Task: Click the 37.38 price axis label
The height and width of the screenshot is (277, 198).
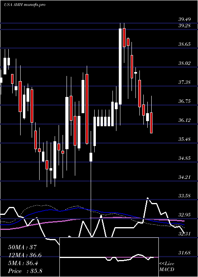Action: pos(185,82)
